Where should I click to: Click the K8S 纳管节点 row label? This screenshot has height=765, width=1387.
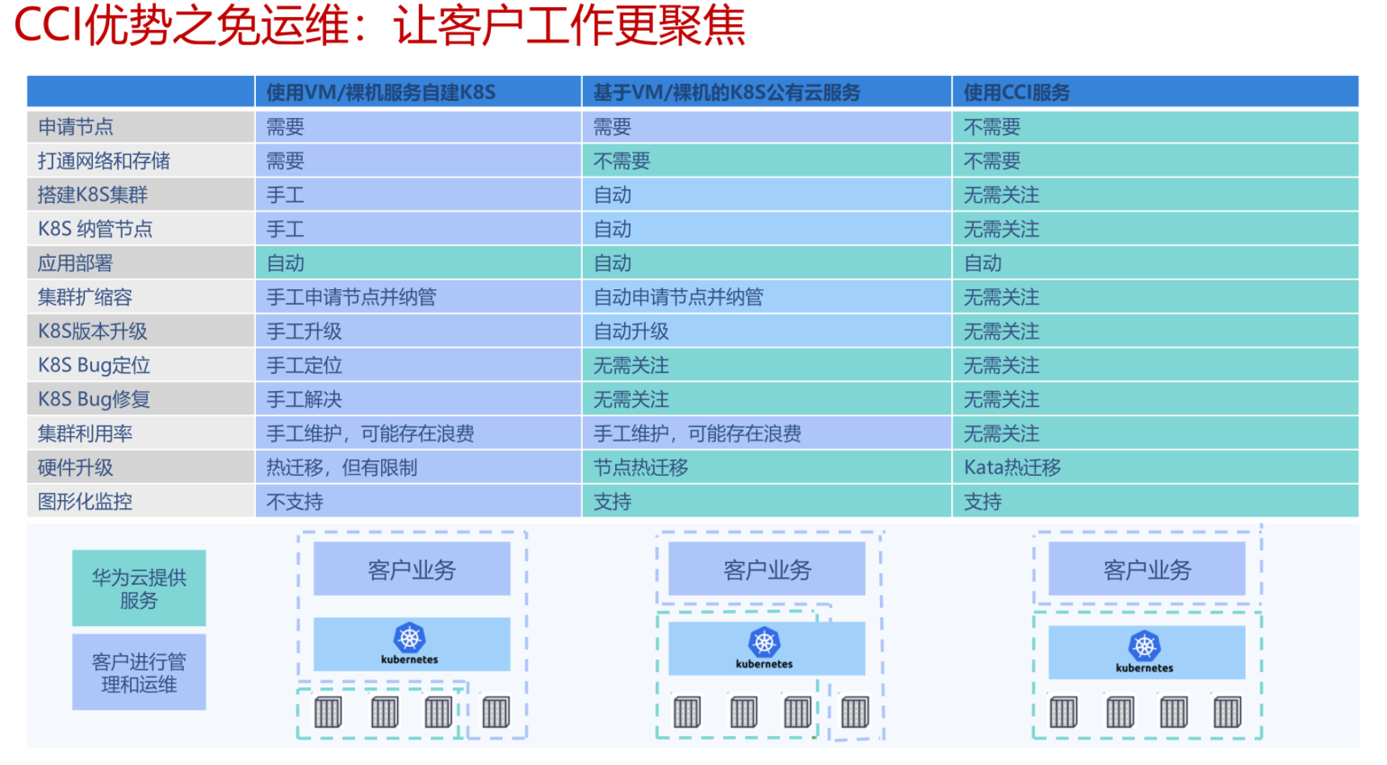[x=140, y=229]
